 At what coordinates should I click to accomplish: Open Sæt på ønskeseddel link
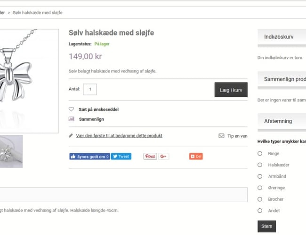pyautogui.click(x=98, y=110)
